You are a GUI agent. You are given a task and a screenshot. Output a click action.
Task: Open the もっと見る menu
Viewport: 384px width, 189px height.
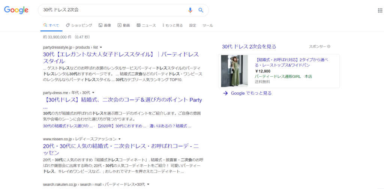coord(172,25)
